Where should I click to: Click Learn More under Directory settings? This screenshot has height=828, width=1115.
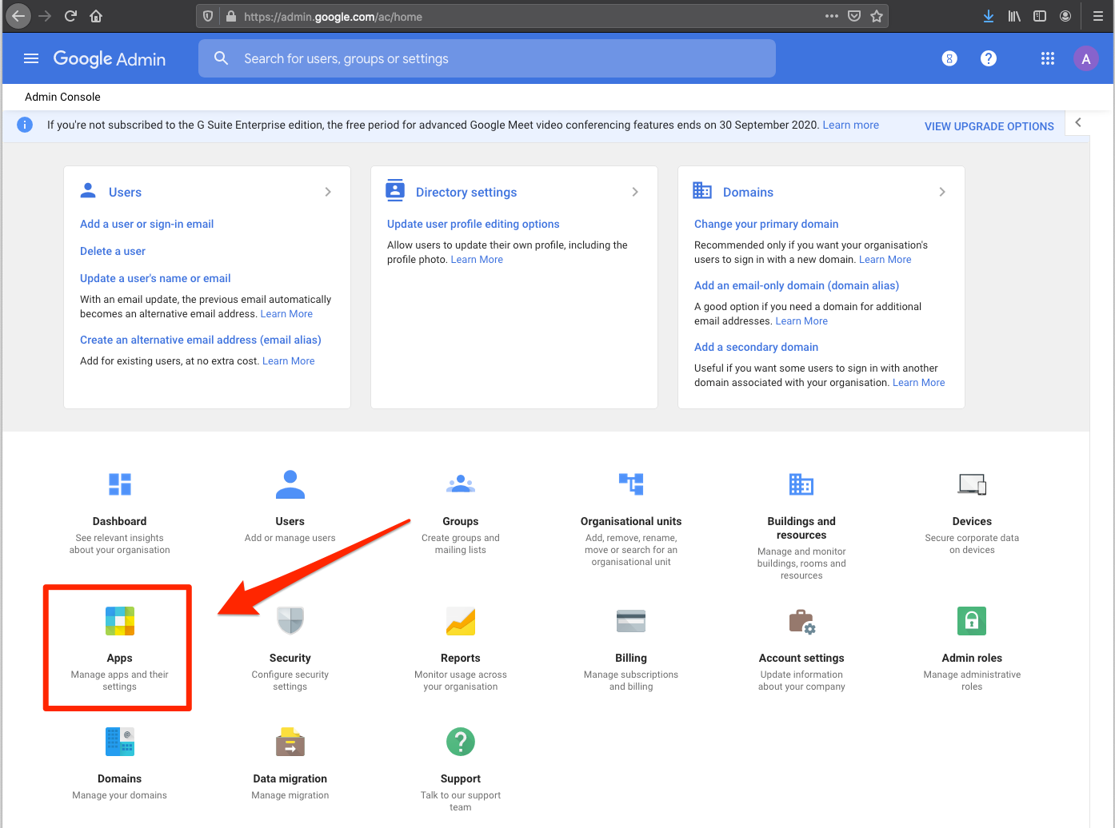tap(477, 259)
